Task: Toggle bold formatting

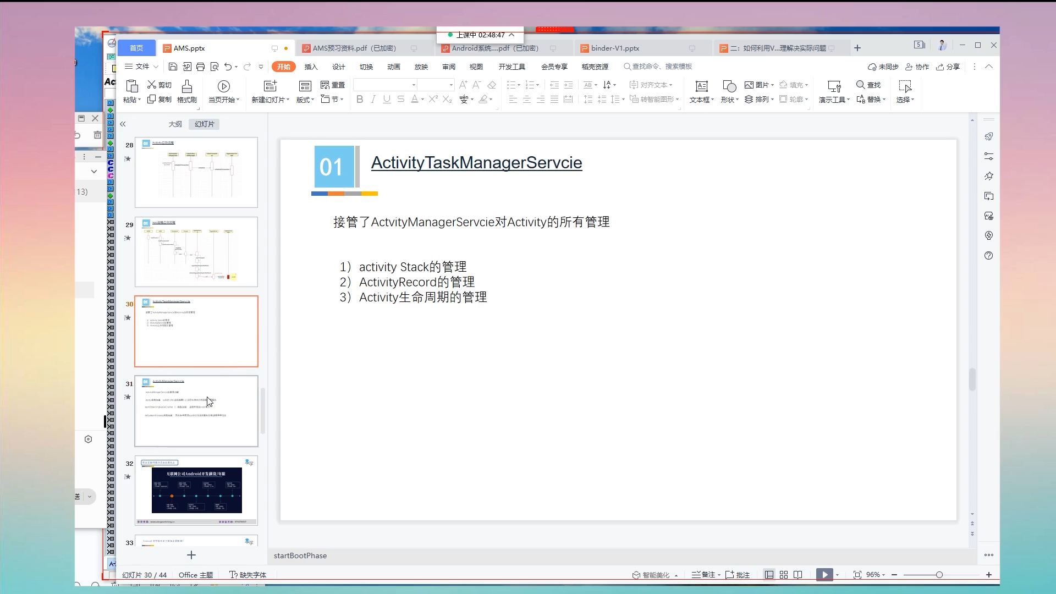Action: click(360, 100)
